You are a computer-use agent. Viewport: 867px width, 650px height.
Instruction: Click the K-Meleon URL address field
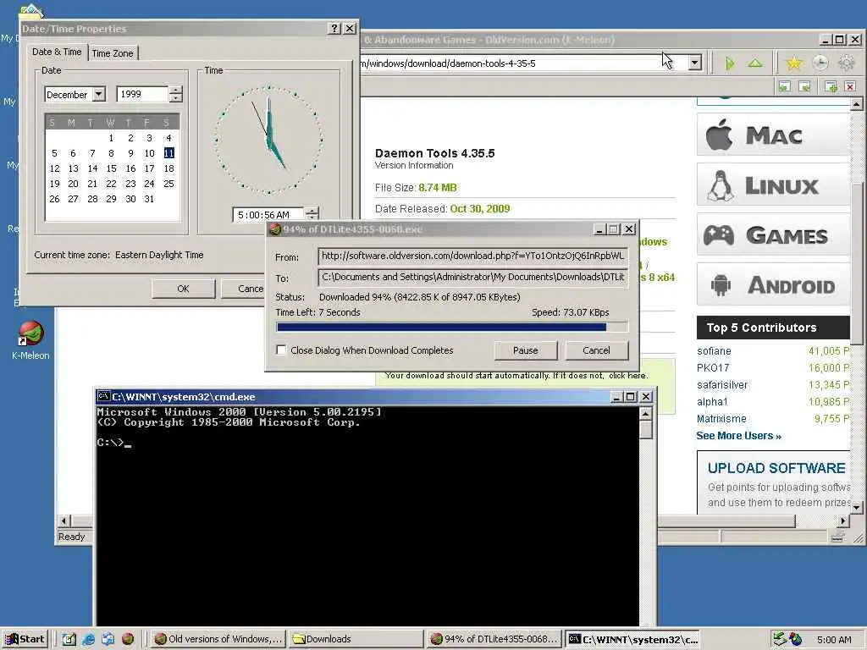pos(522,63)
